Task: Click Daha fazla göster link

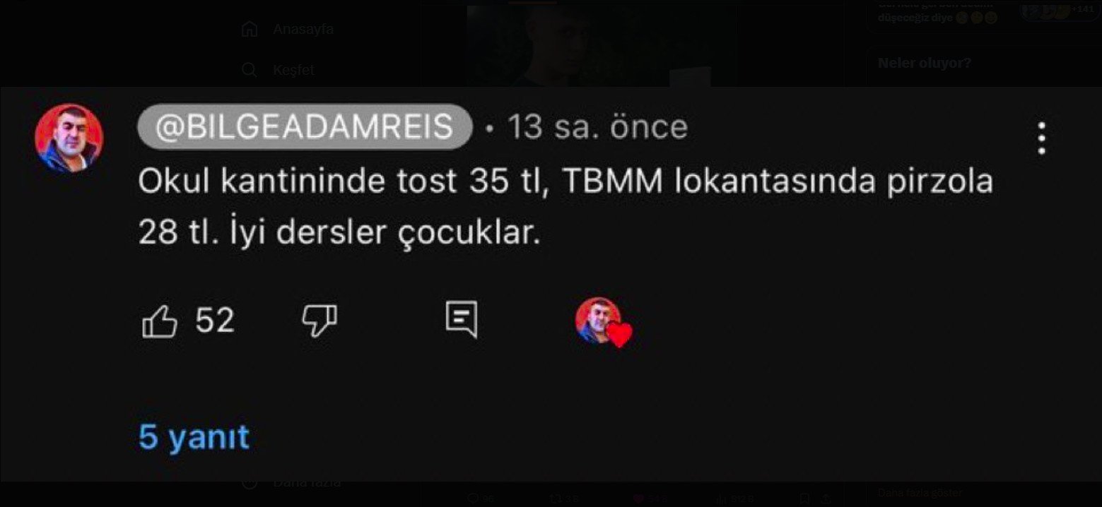Action: [920, 493]
